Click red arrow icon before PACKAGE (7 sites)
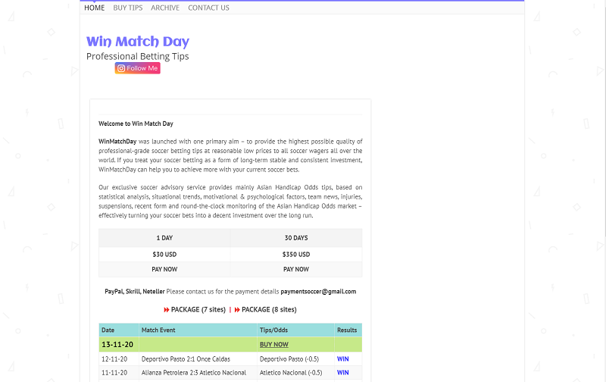 tap(167, 310)
